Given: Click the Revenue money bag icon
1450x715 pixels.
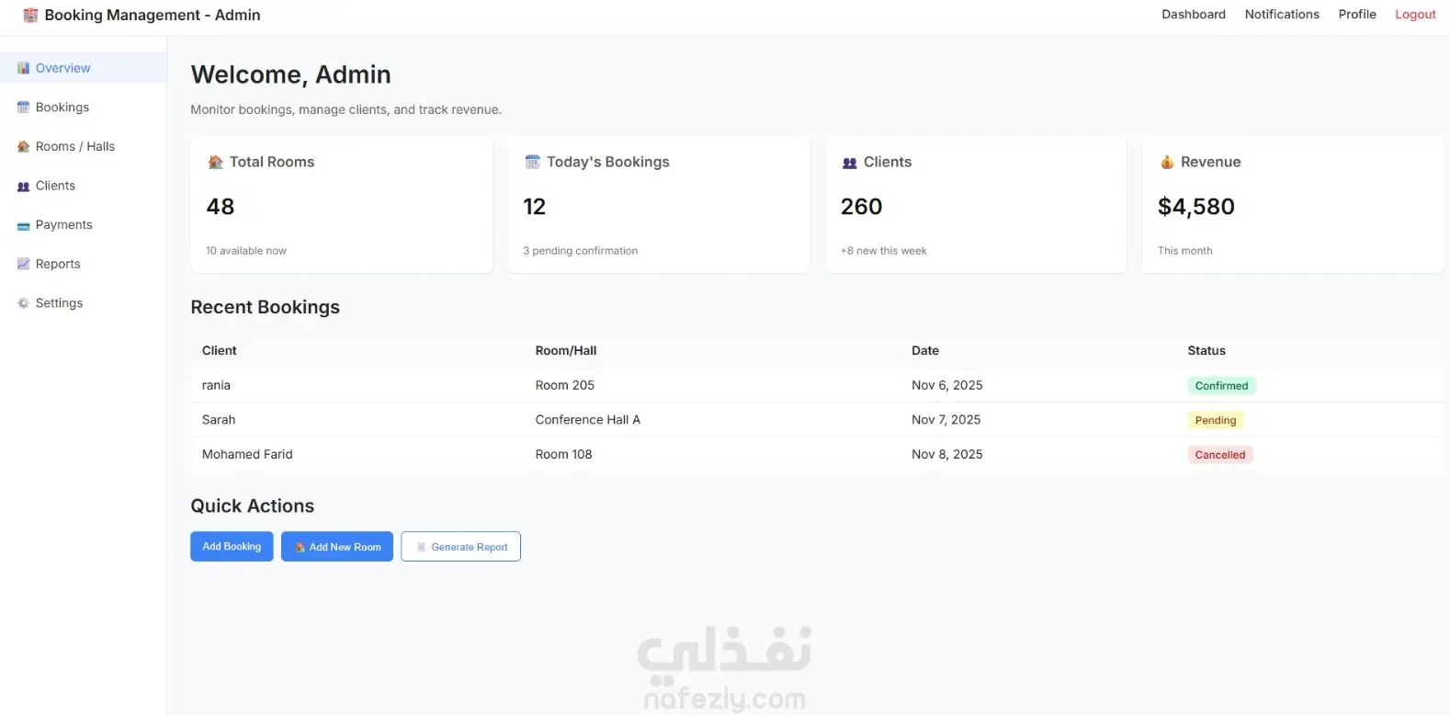Looking at the screenshot, I should click(1167, 163).
